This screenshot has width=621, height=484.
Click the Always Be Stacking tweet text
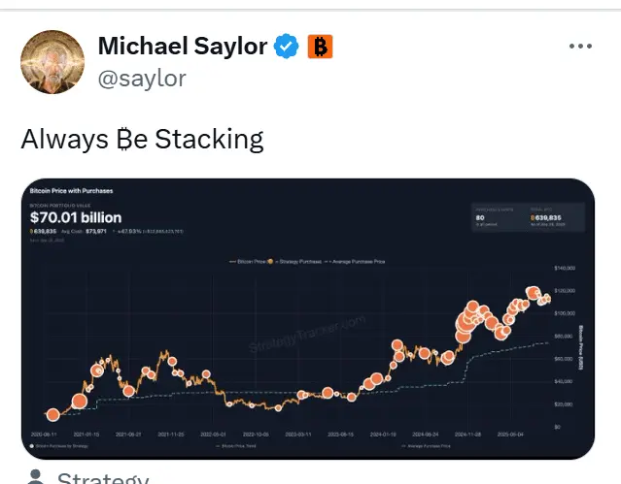(x=142, y=140)
